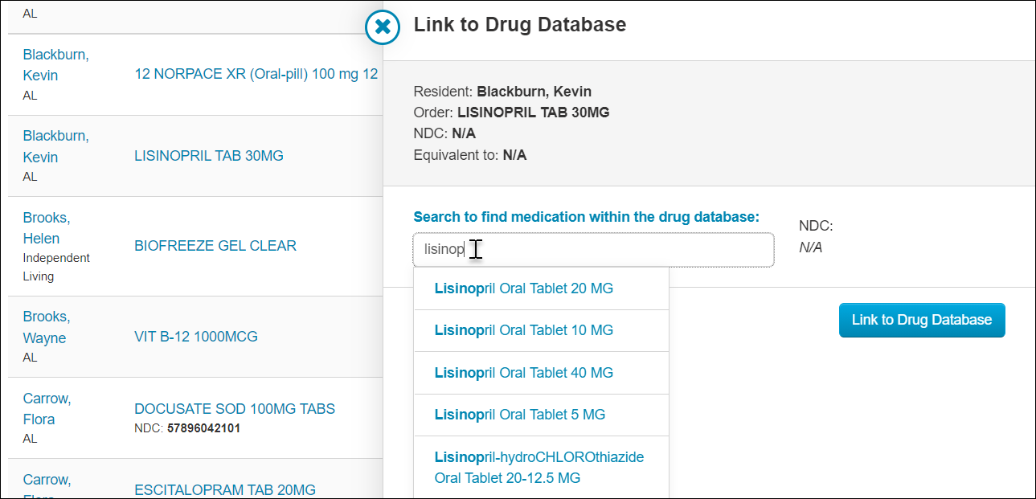Close the Link to Drug Database panel
The width and height of the screenshot is (1036, 499).
pos(383,27)
